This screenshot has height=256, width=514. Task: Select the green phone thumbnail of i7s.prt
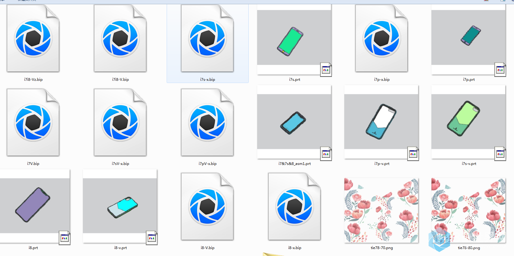294,39
